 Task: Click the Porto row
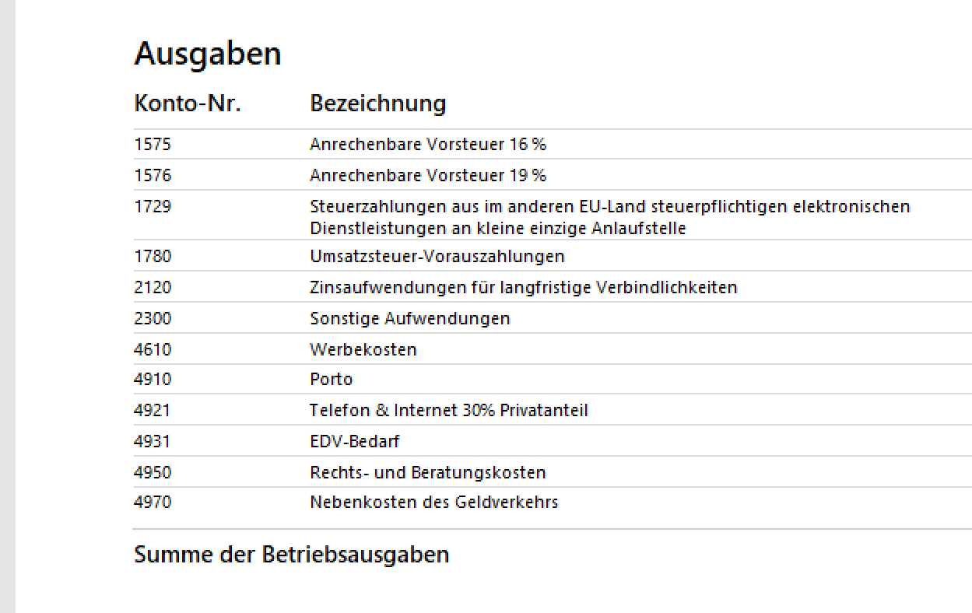[x=553, y=379]
